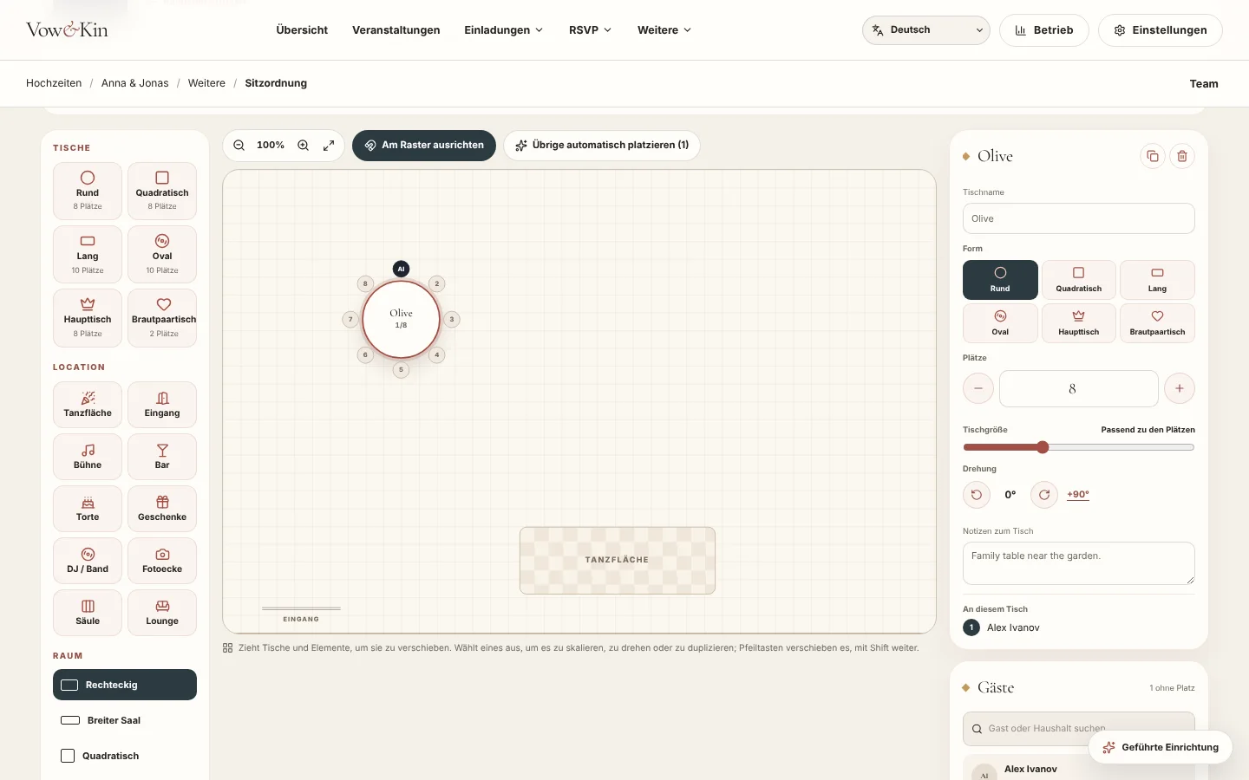This screenshot has width=1249, height=780.
Task: Open the Deutsch language dropdown
Action: point(926,30)
